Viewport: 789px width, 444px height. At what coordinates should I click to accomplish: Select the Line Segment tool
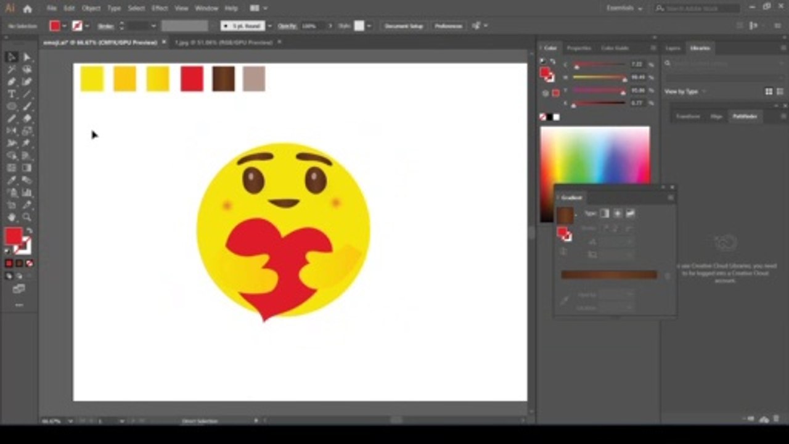[27, 94]
